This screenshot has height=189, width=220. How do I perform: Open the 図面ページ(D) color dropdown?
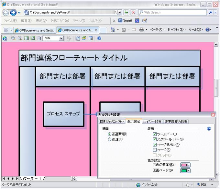tap(189, 171)
